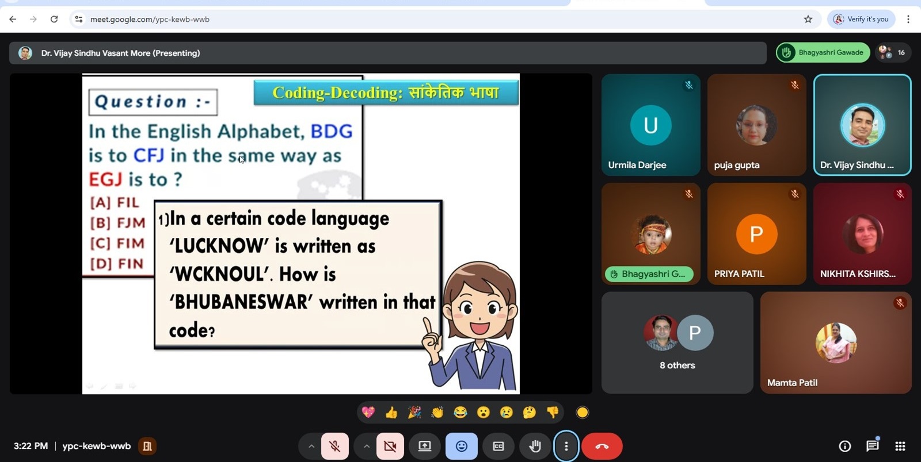Viewport: 921px width, 462px height.
Task: Expand audio settings chevron
Action: tap(311, 446)
